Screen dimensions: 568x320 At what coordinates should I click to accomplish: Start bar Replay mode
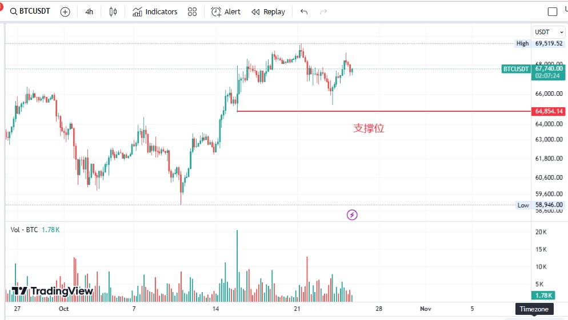(x=268, y=12)
